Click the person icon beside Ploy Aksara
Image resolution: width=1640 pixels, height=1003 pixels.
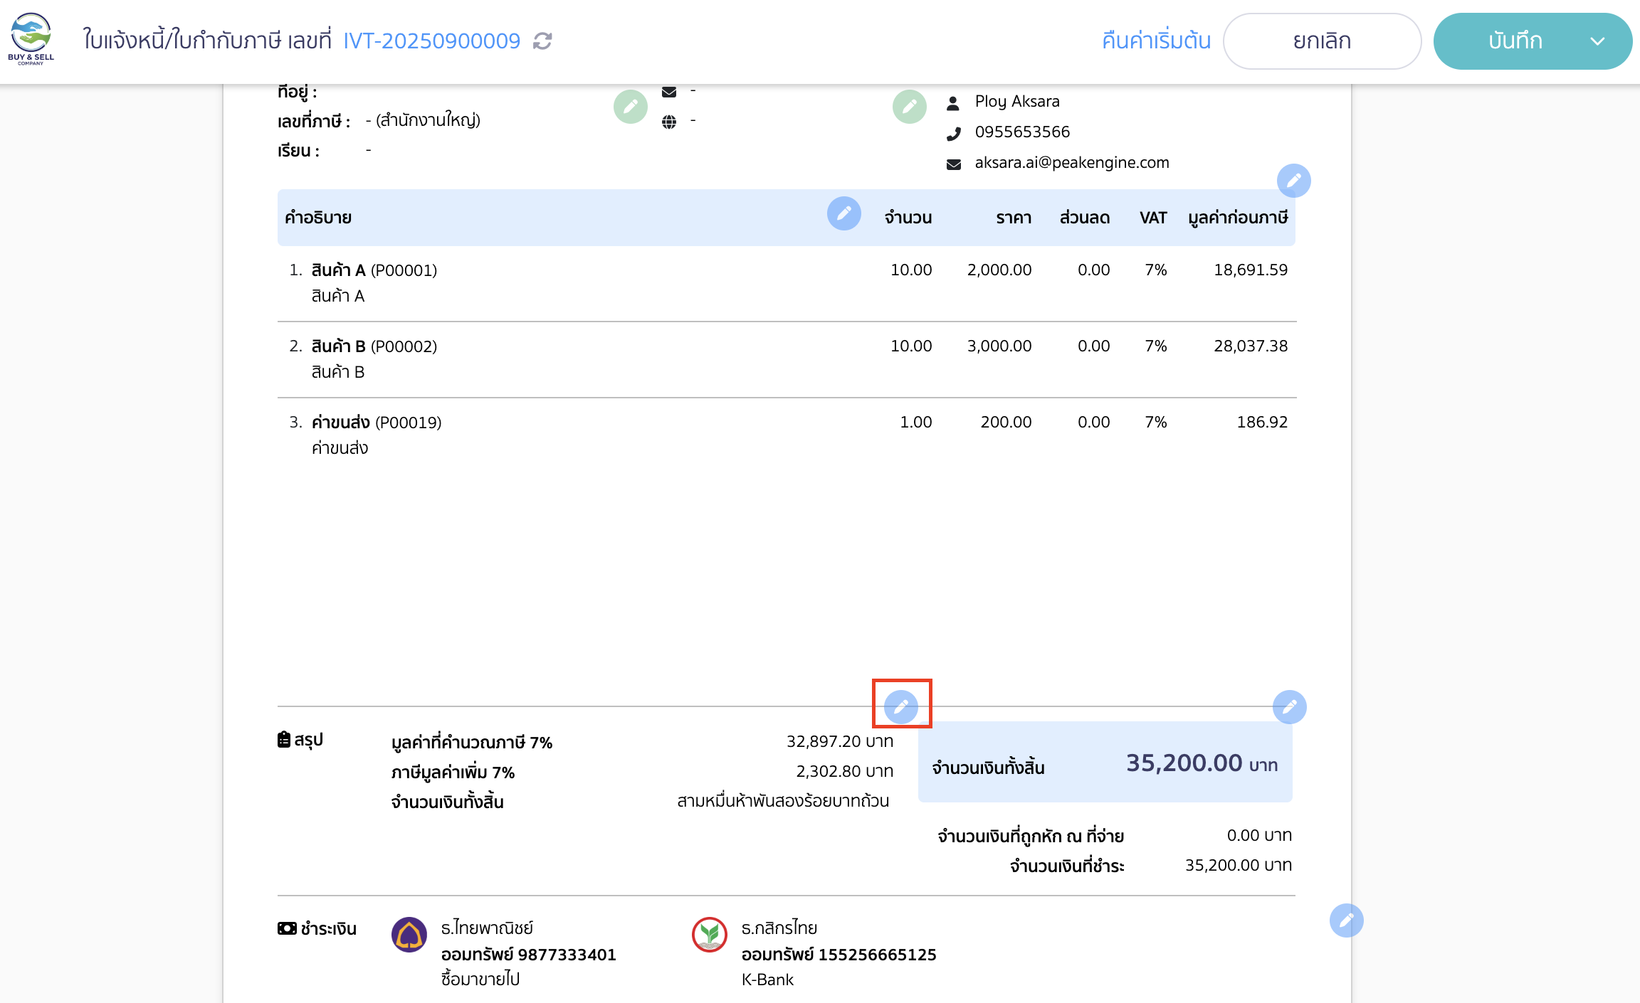(x=953, y=103)
